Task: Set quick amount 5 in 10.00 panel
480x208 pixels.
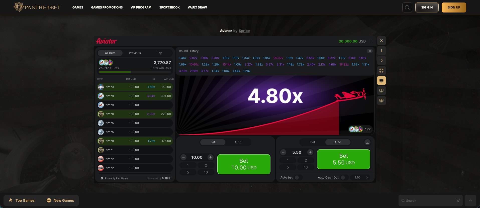Action: point(188,172)
